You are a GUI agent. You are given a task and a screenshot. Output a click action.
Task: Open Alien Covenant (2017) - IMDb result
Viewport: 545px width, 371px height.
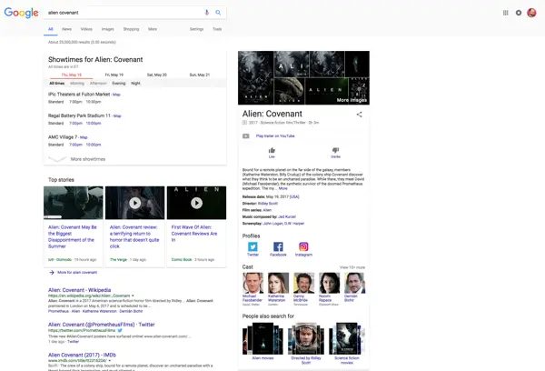pyautogui.click(x=82, y=355)
